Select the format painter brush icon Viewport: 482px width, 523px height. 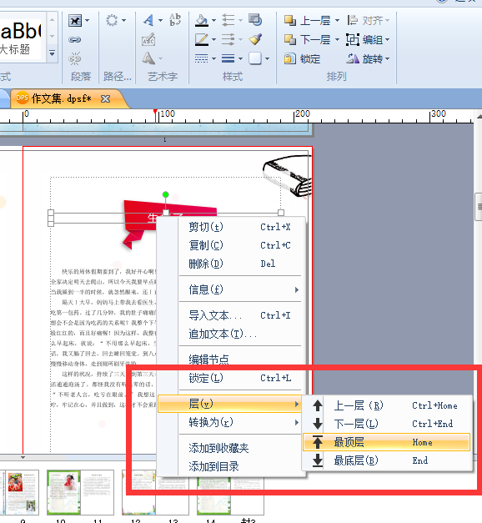tap(255, 39)
